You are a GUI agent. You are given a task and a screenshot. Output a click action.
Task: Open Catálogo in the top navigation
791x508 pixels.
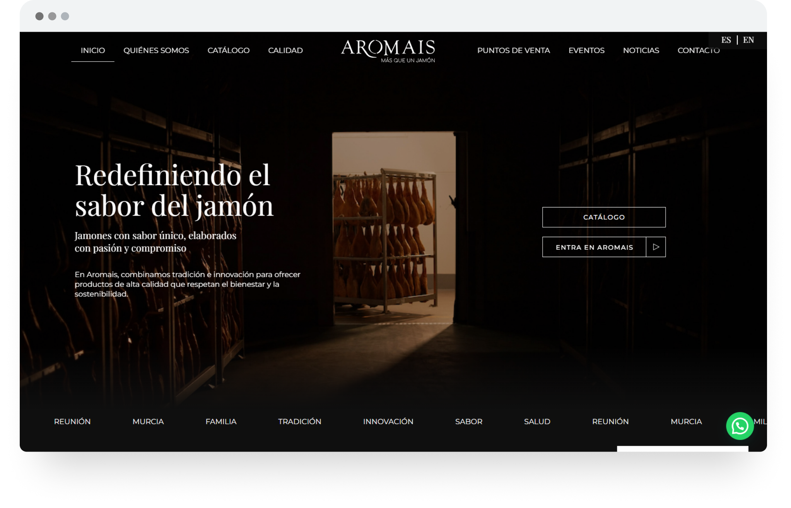pyautogui.click(x=229, y=50)
